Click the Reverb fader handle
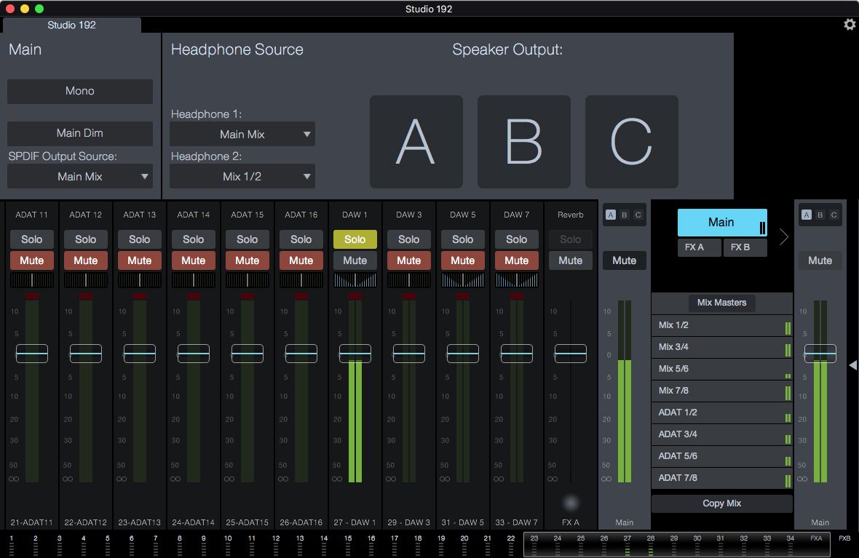This screenshot has height=558, width=859. [570, 354]
